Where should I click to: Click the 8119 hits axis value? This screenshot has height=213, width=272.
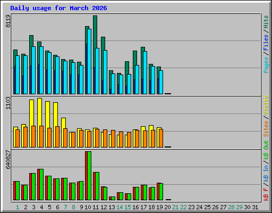pyautogui.click(x=8, y=21)
